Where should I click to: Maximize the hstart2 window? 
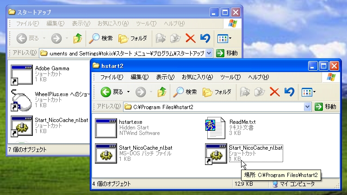[x=323, y=66]
